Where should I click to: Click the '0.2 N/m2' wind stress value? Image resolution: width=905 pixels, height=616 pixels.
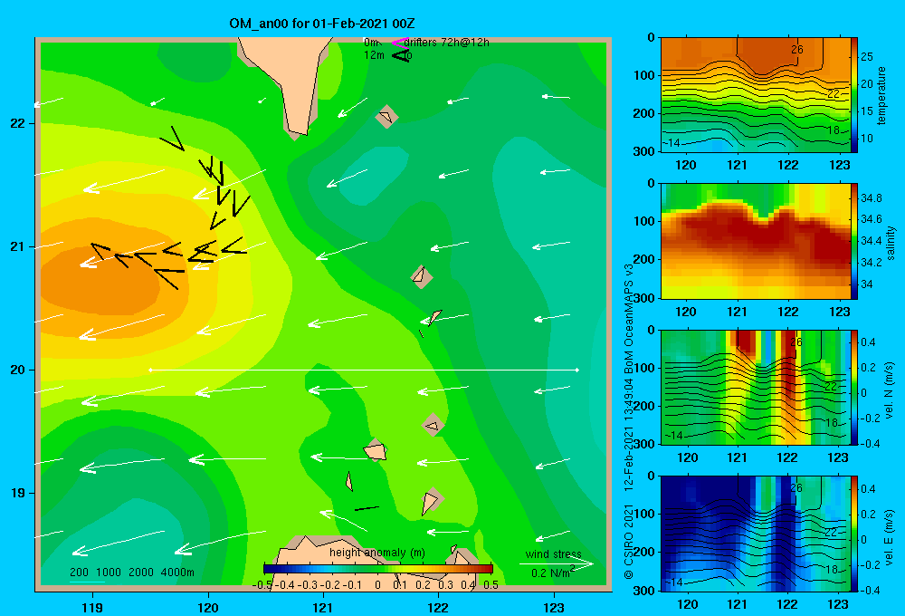(x=552, y=573)
